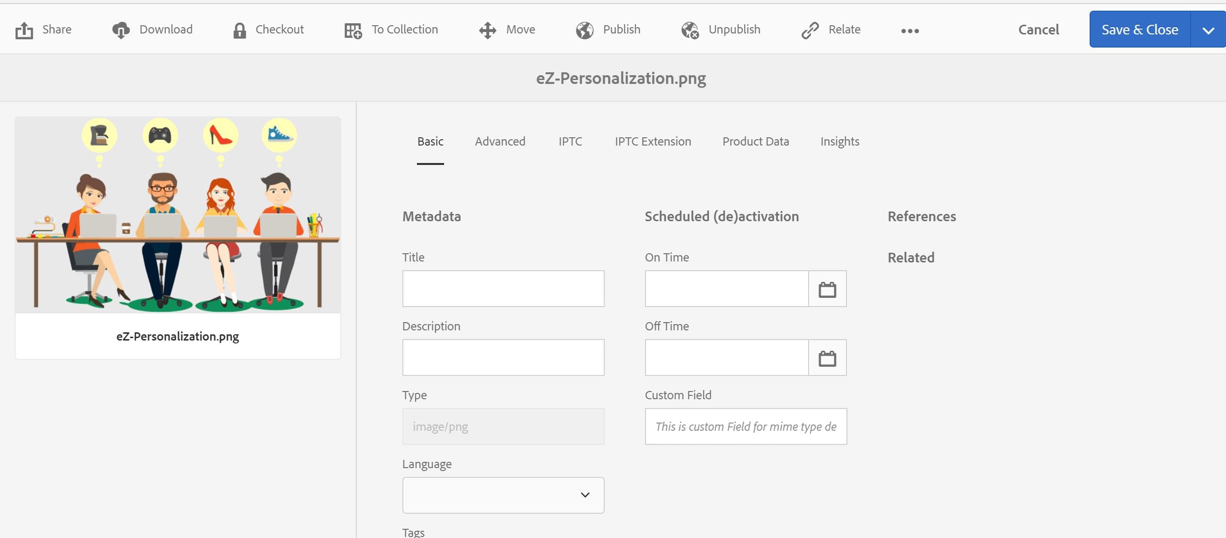
Task: Open the On Time calendar picker
Action: 827,288
